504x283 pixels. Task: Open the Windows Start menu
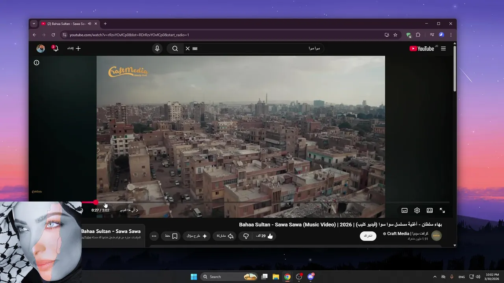point(194,277)
